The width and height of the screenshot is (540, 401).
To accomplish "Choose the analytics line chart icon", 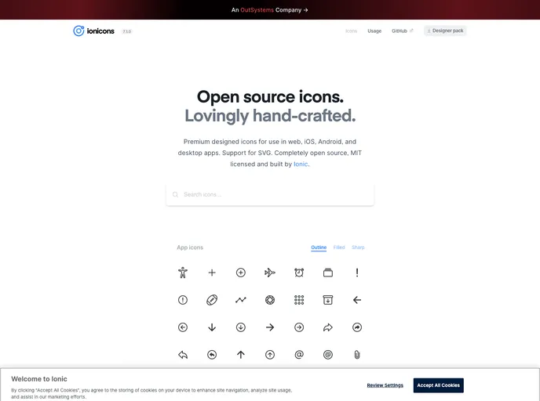I will point(241,300).
